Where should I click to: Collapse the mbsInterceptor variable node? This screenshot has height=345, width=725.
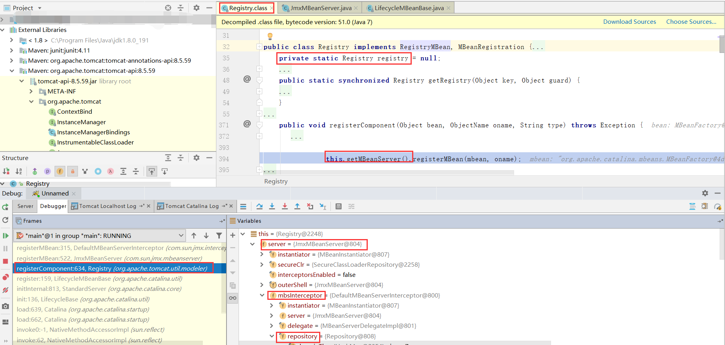(x=262, y=295)
